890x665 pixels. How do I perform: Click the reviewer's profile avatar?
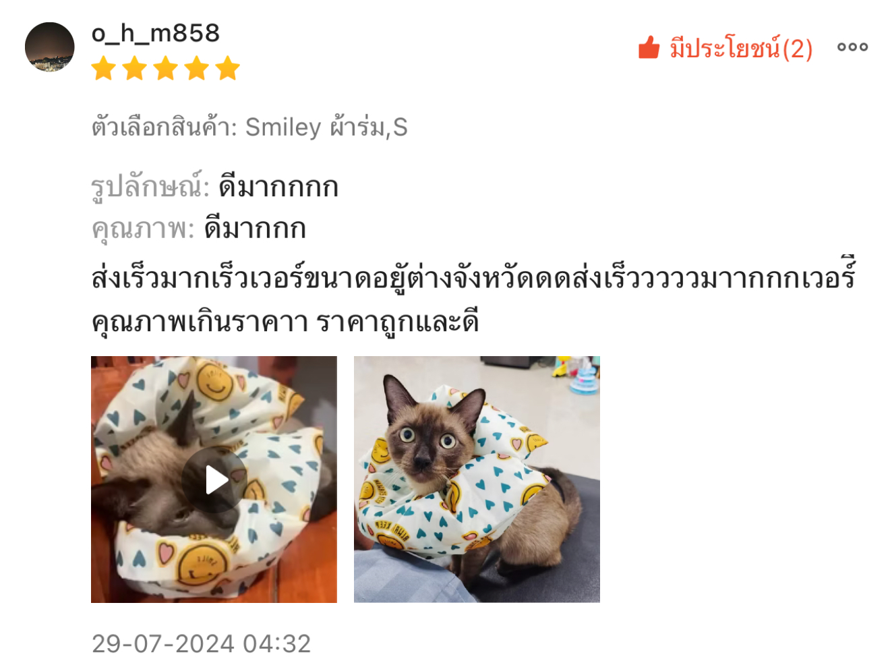pos(49,47)
